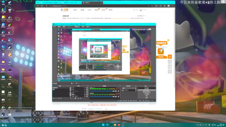Toggle visibility eye of the 图像 4 source
This screenshot has height=127, width=226.
[85, 95]
